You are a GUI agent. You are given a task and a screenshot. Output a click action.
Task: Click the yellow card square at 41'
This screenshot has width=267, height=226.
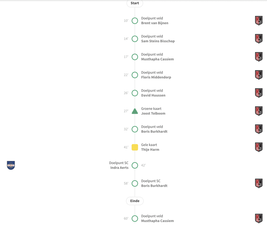[x=135, y=147]
